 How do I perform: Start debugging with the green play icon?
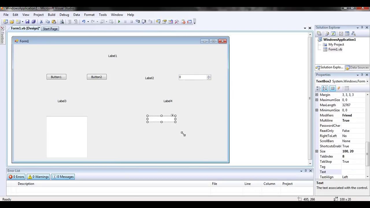point(119,22)
